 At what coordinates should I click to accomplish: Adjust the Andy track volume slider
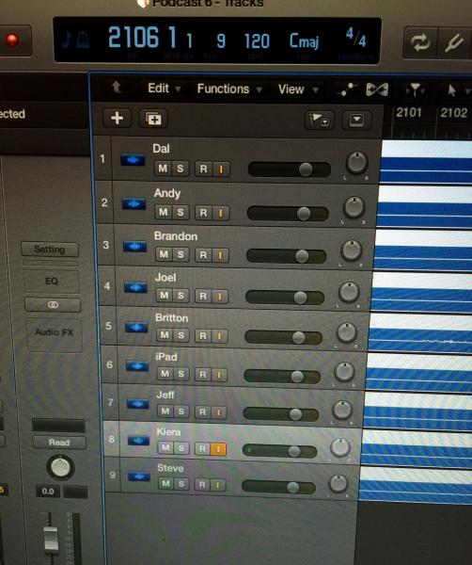288,214
